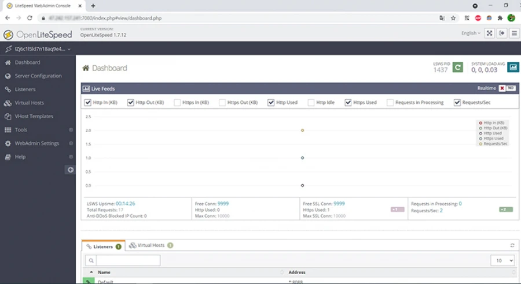This screenshot has width=521, height=284.
Task: Toggle the hamburger menu icon
Action: click(x=514, y=33)
